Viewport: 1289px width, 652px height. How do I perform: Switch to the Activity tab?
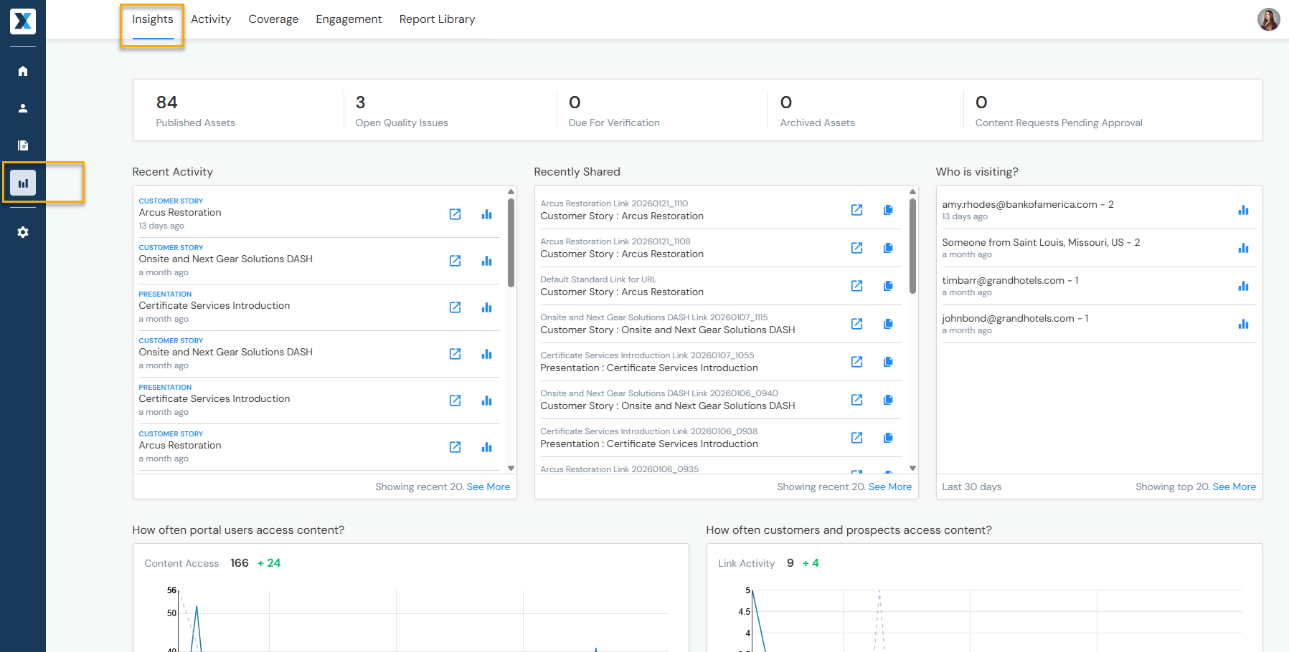[211, 19]
